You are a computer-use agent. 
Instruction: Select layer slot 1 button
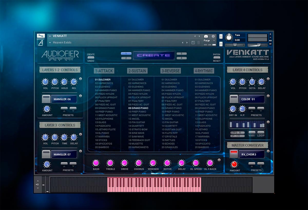tap(126, 54)
